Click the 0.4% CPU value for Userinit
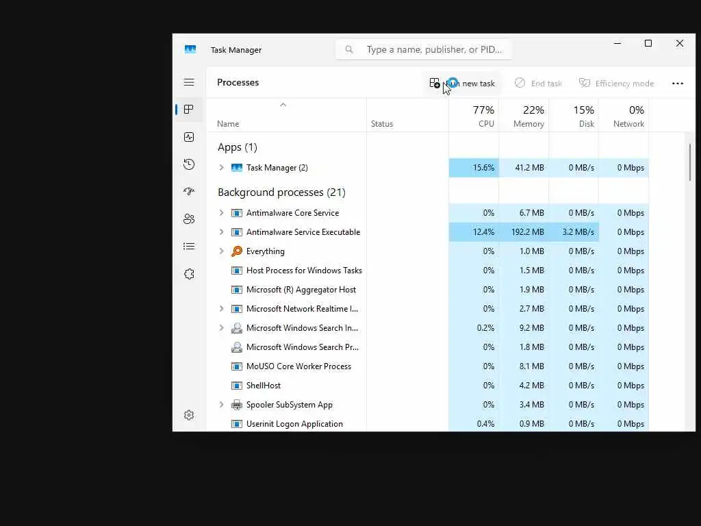This screenshot has height=526, width=701. click(485, 424)
